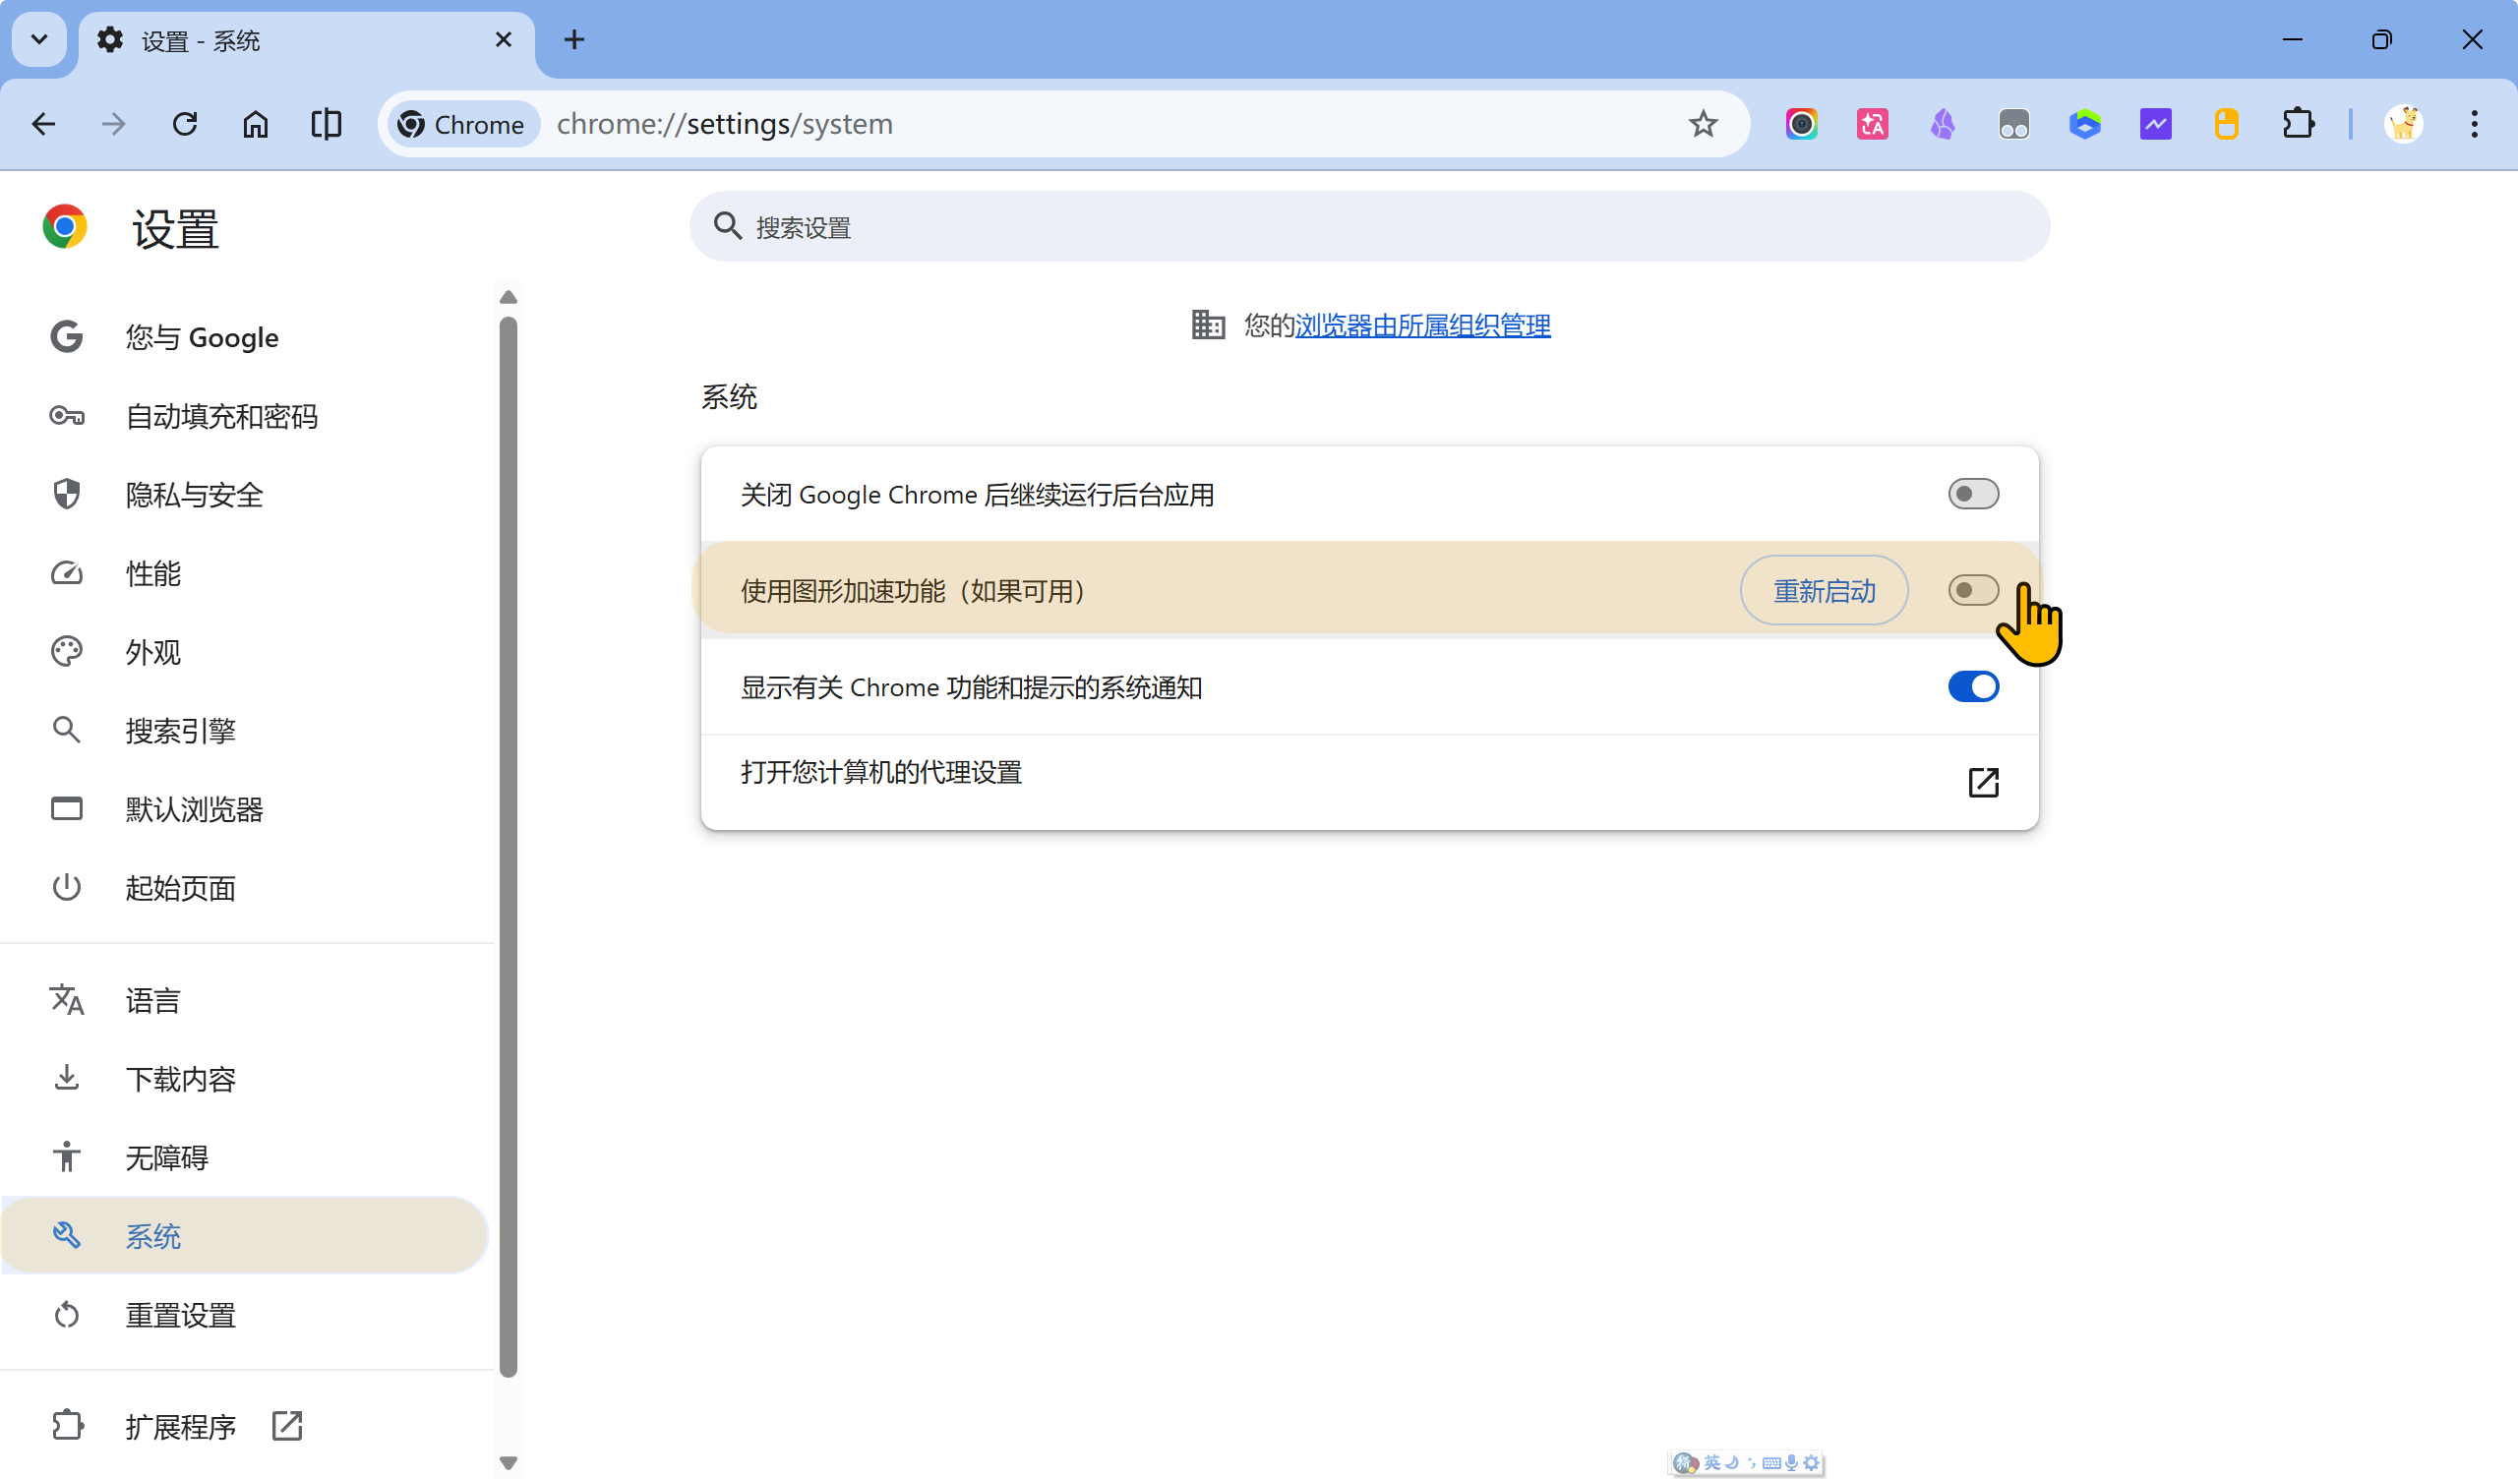2518x1479 pixels.
Task: Click the translate extension icon
Action: click(1872, 124)
